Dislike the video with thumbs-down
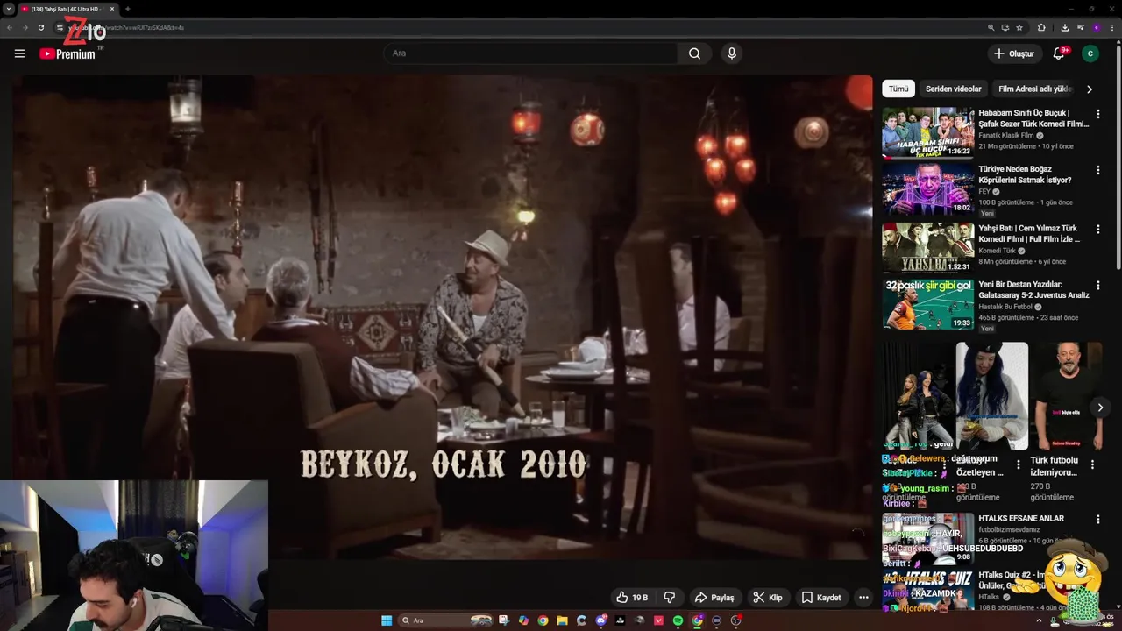The height and width of the screenshot is (631, 1122). (x=670, y=598)
